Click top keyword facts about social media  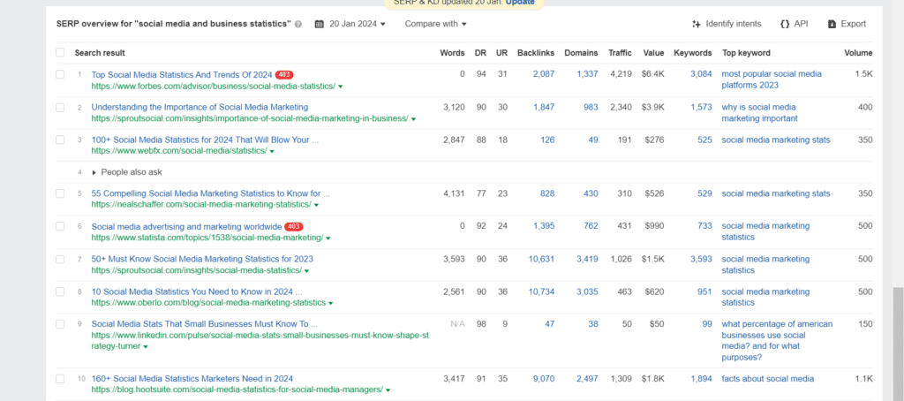(x=767, y=379)
